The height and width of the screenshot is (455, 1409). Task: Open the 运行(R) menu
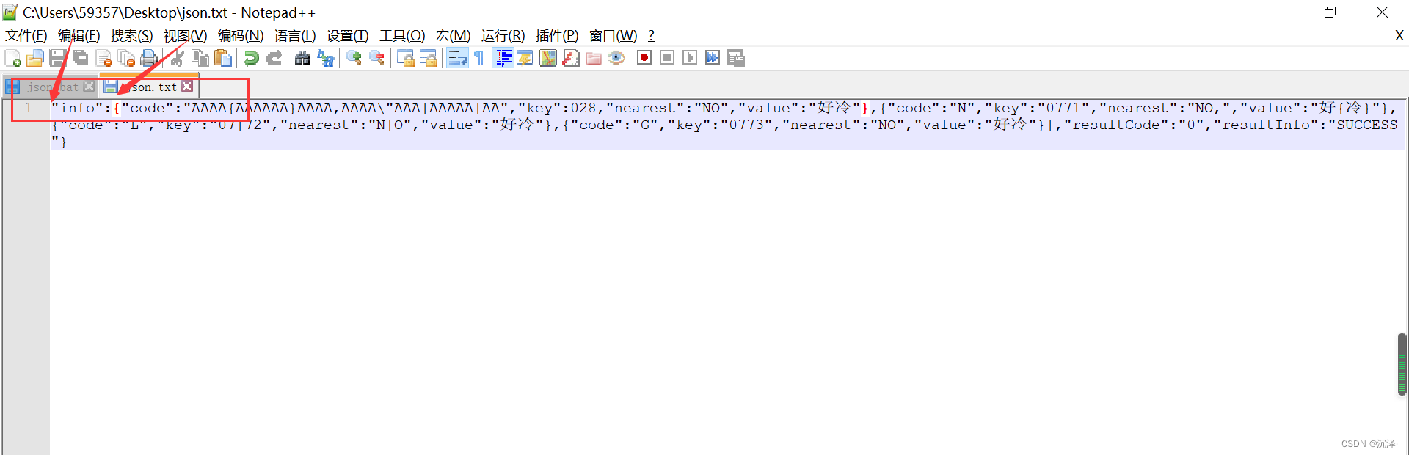pyautogui.click(x=503, y=35)
